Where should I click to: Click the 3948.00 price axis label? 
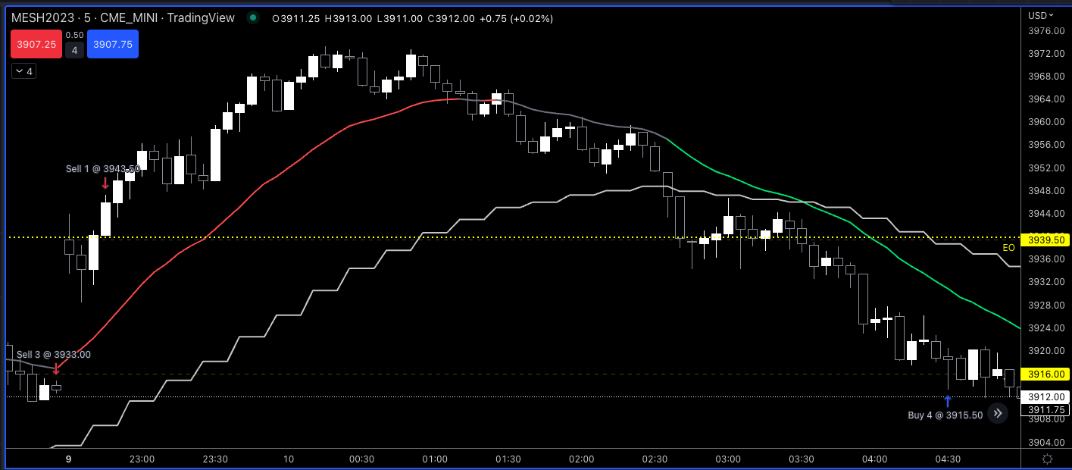pyautogui.click(x=1046, y=191)
